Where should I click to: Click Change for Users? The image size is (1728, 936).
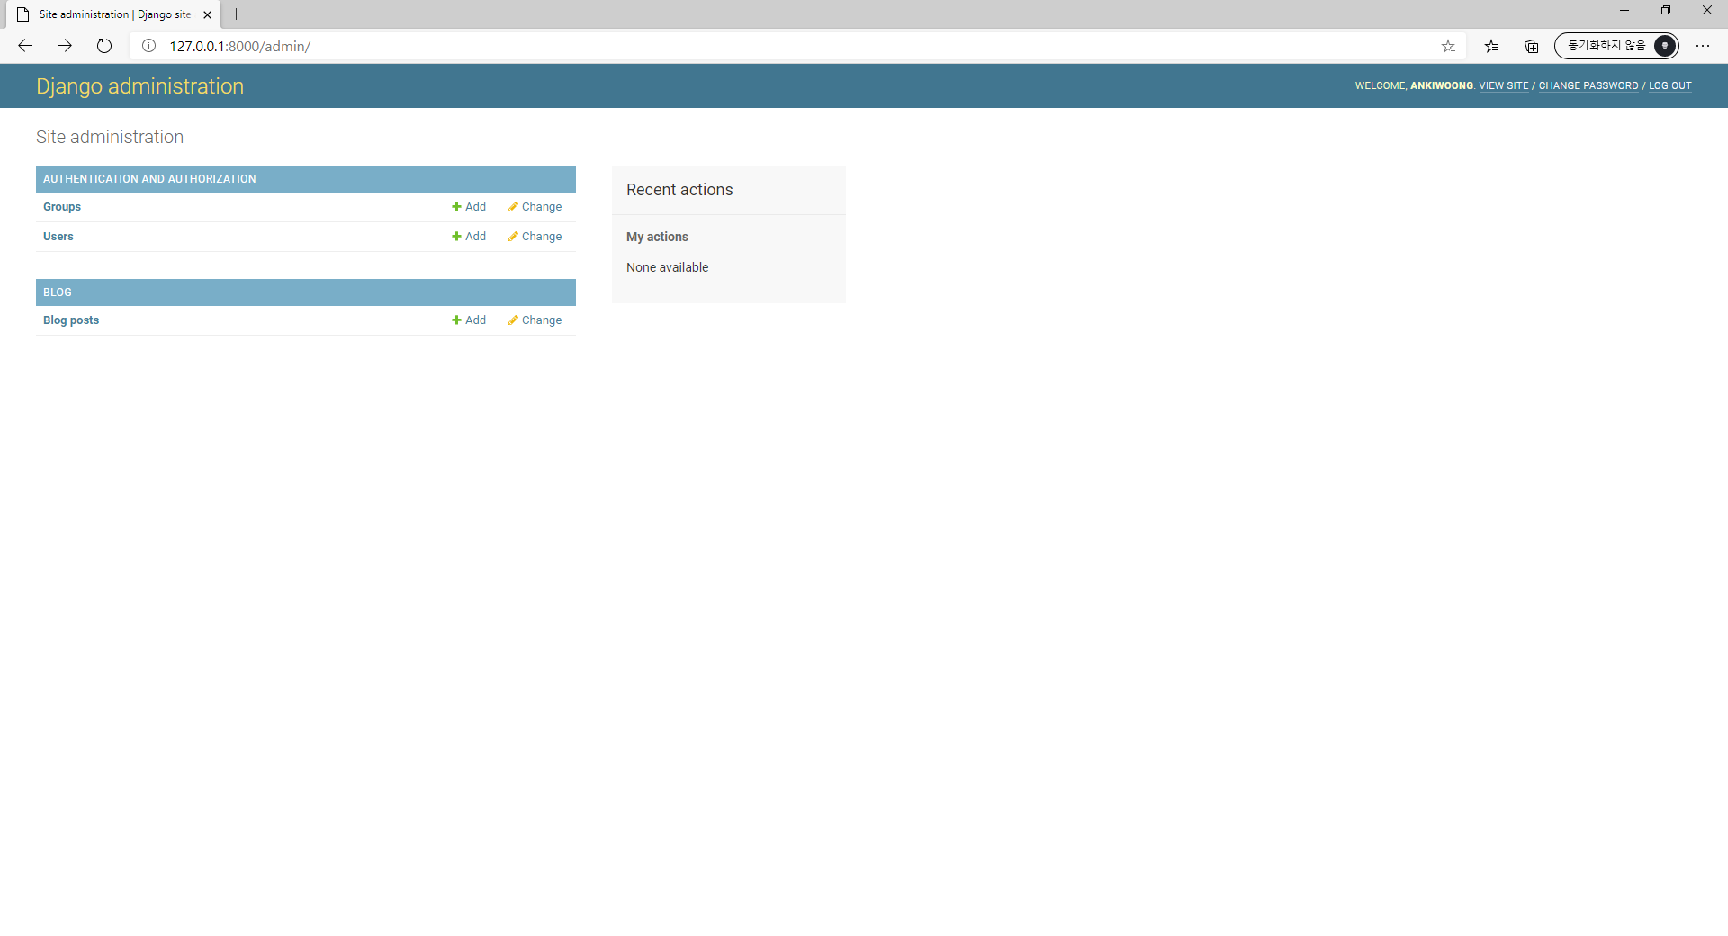pyautogui.click(x=535, y=237)
